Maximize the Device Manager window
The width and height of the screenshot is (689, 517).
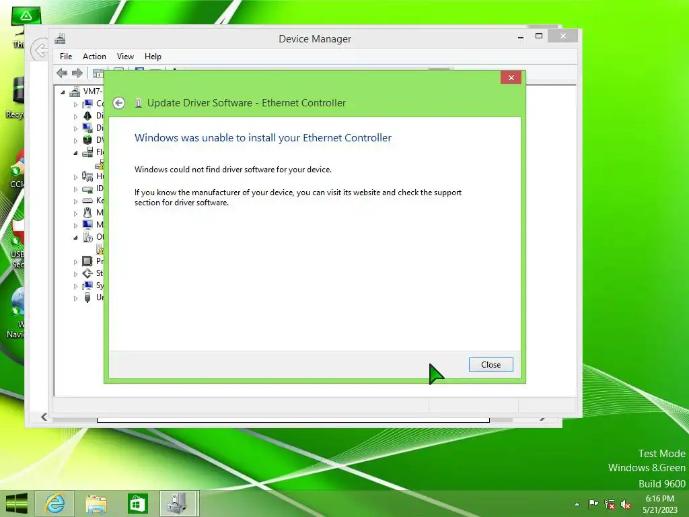(539, 36)
